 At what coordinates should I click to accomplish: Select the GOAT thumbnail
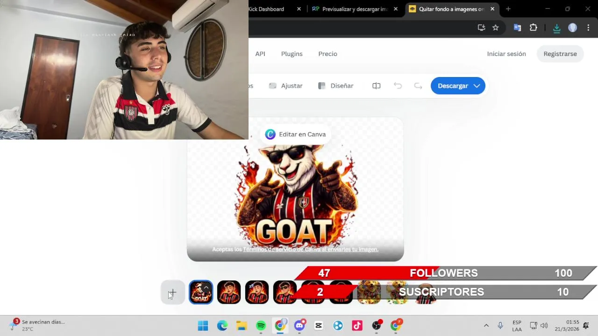(x=201, y=292)
